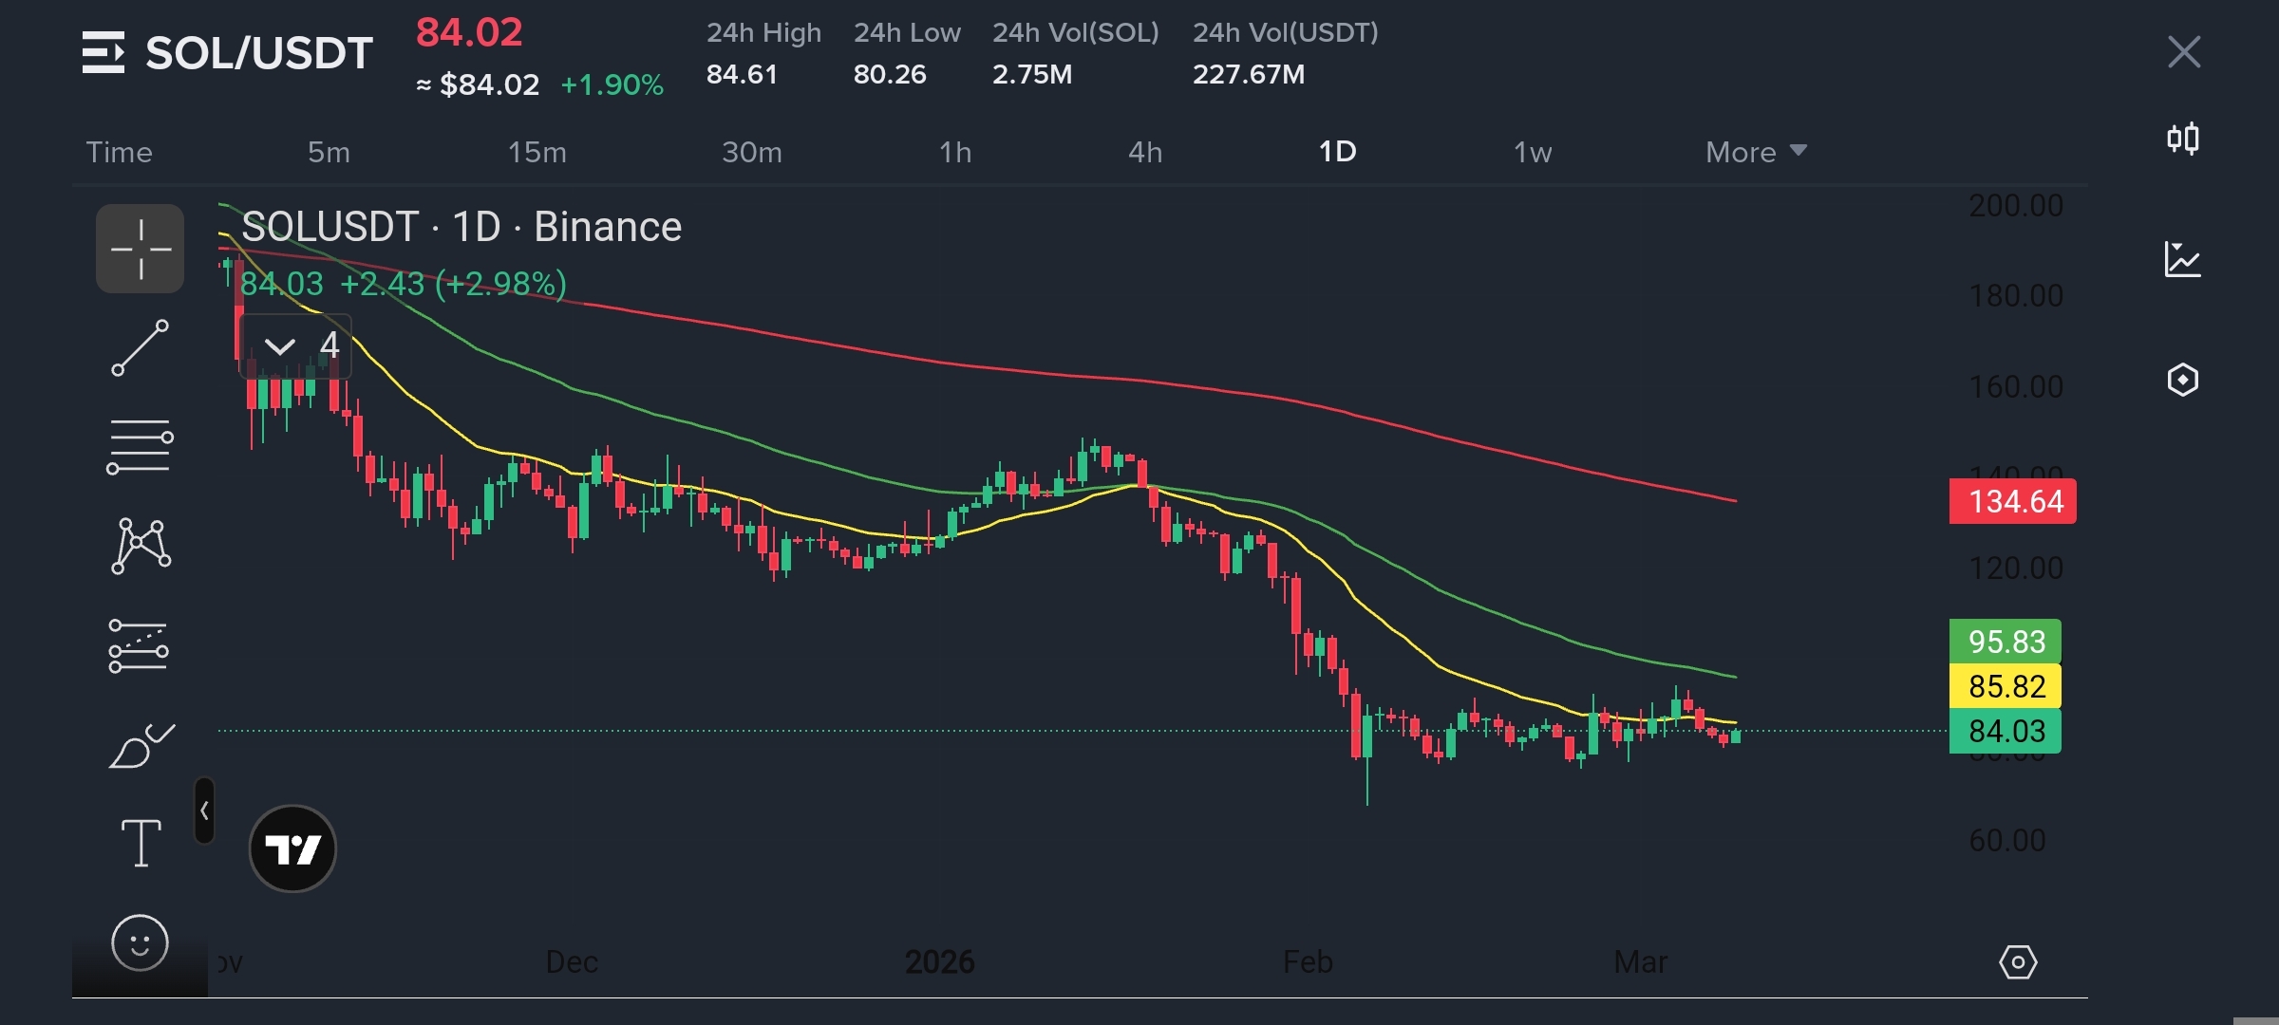Select the 1w timeframe tab
Viewport: 2279px width, 1025px height.
click(x=1532, y=152)
